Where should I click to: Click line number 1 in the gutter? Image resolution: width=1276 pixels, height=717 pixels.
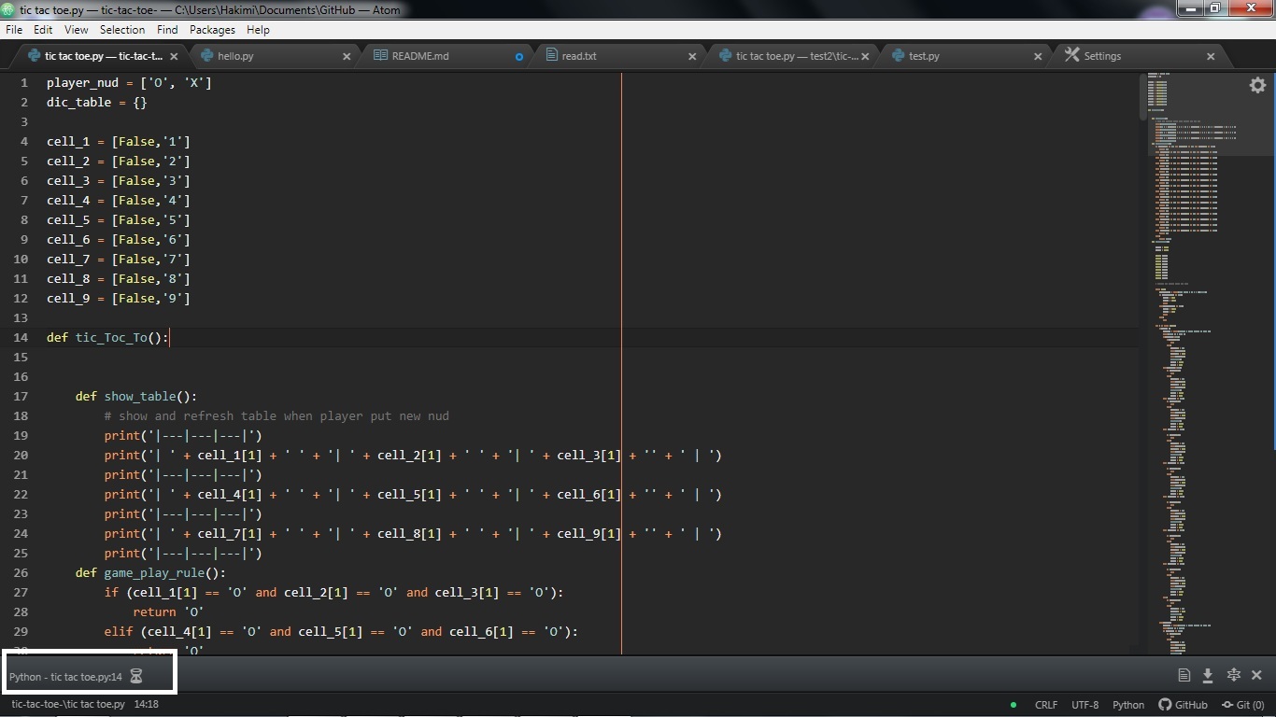point(25,83)
